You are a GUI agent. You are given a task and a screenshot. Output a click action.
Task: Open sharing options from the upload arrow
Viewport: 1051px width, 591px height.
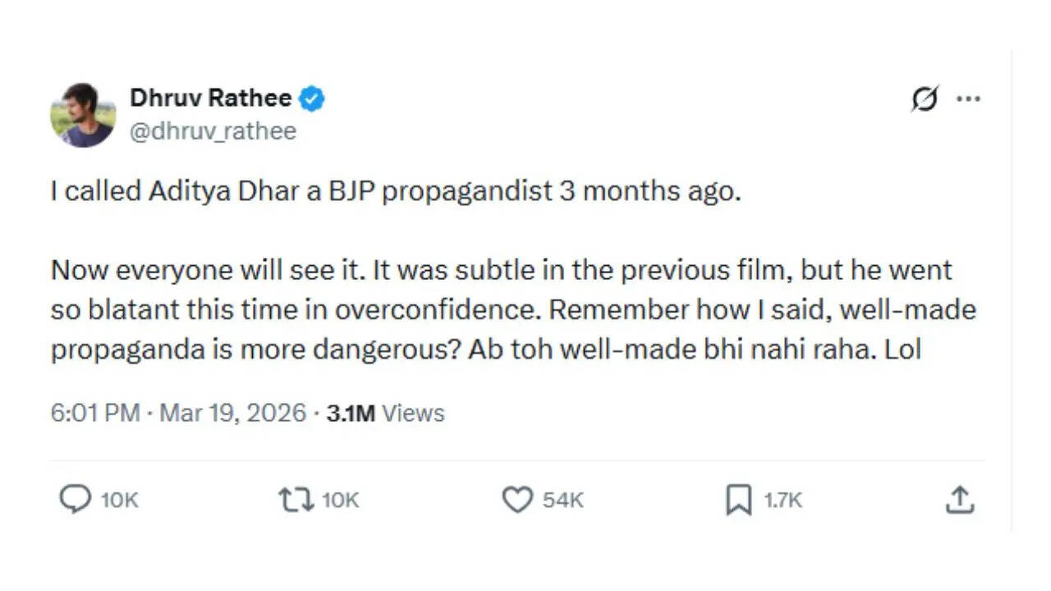pyautogui.click(x=959, y=498)
